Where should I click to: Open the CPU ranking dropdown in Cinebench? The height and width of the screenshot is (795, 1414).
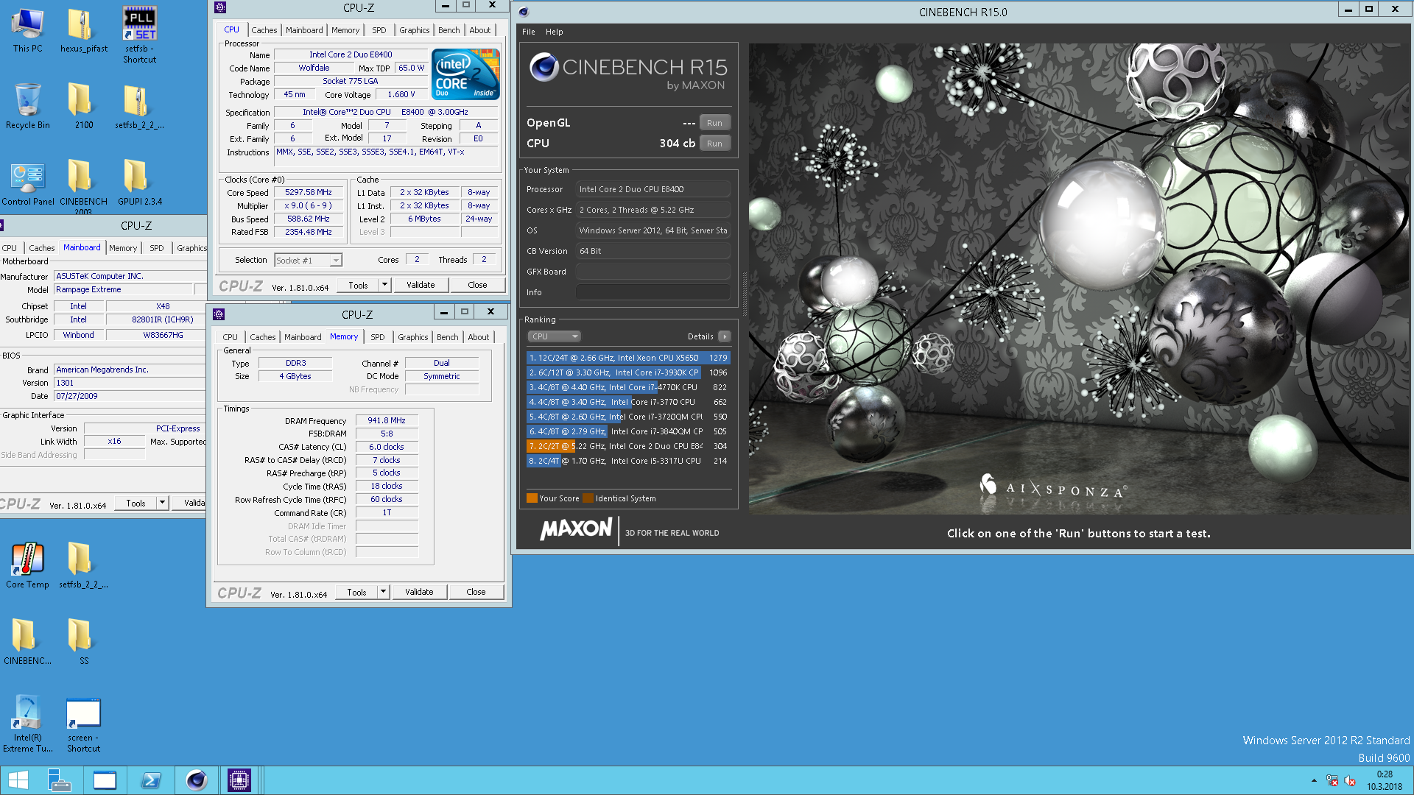click(x=554, y=336)
